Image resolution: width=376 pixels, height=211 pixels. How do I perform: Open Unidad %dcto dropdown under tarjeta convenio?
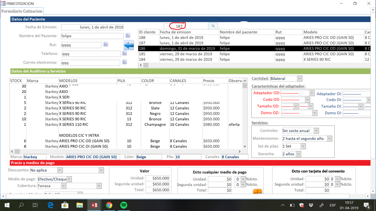point(337,179)
